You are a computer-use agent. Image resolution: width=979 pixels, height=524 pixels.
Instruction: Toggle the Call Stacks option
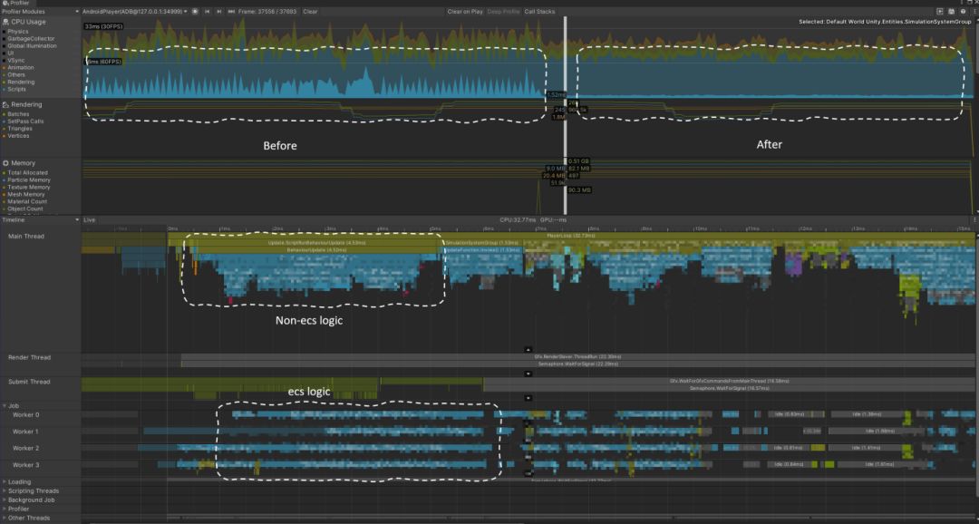539,11
